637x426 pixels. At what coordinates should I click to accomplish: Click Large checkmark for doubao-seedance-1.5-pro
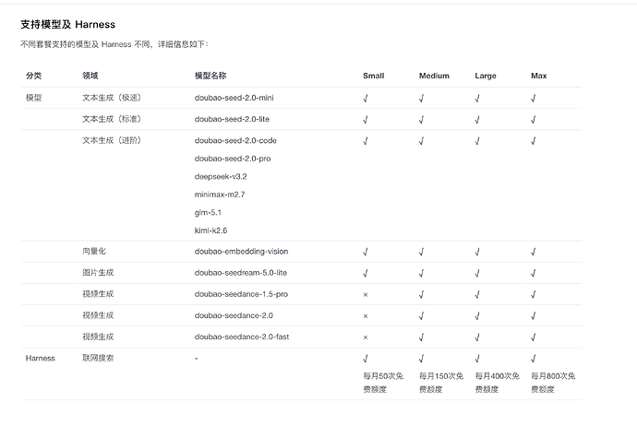[x=477, y=294]
